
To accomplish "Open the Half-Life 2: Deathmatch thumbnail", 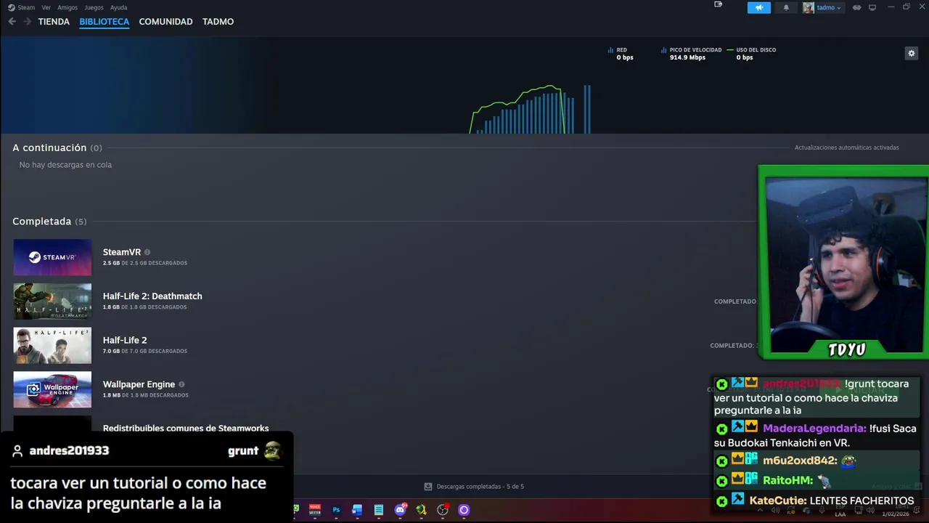I will pos(52,301).
